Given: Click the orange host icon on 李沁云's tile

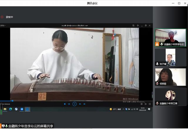Looking at the screenshot, I should 157,44.
